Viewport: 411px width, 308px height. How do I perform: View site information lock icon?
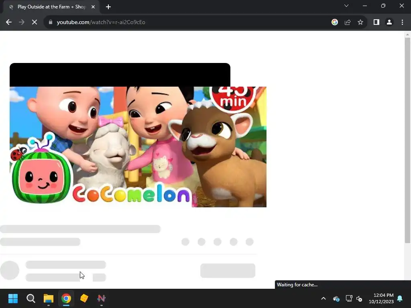(51, 22)
